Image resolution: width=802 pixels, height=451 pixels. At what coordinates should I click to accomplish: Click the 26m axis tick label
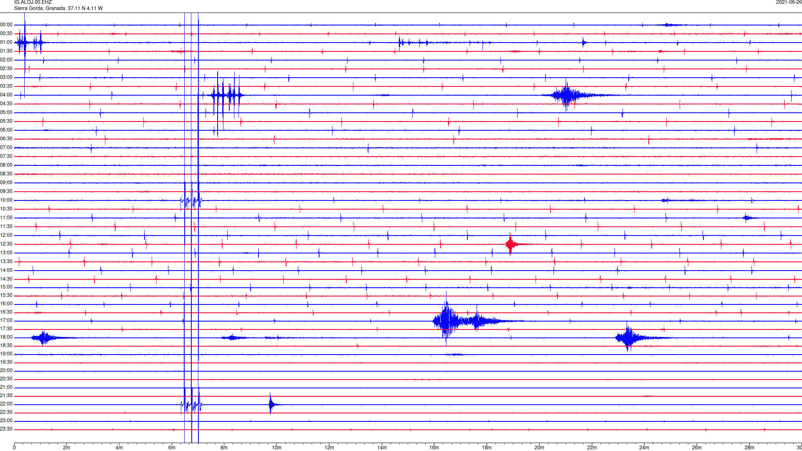tap(697, 448)
